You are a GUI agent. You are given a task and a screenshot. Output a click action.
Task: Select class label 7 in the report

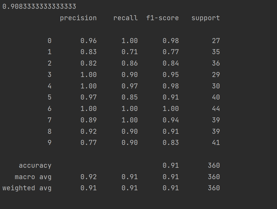tap(50, 120)
